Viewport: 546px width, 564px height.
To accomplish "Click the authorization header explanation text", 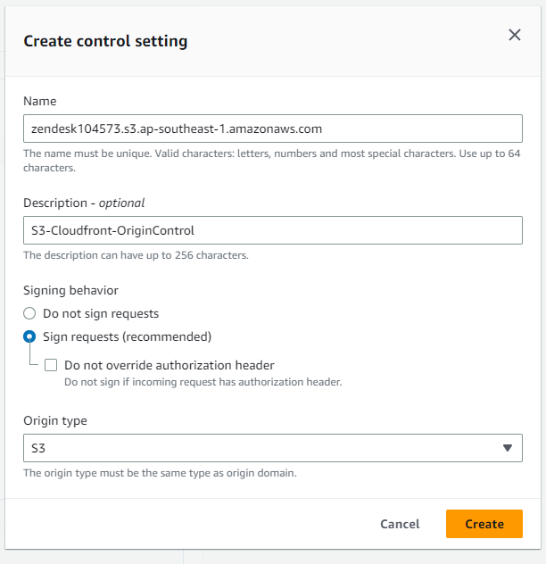I will [x=203, y=382].
